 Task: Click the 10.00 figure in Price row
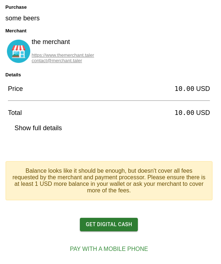[184, 89]
